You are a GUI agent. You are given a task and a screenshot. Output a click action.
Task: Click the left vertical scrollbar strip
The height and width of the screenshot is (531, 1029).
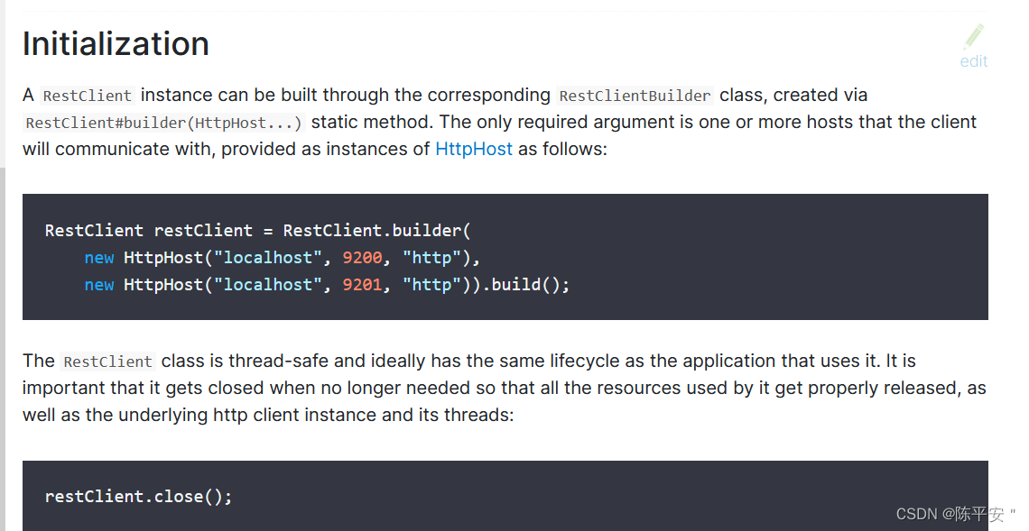click(x=3, y=349)
